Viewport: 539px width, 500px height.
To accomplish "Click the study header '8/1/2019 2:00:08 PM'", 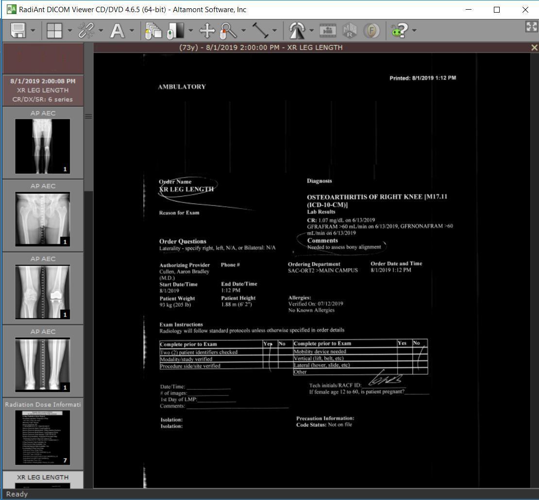I will point(43,81).
